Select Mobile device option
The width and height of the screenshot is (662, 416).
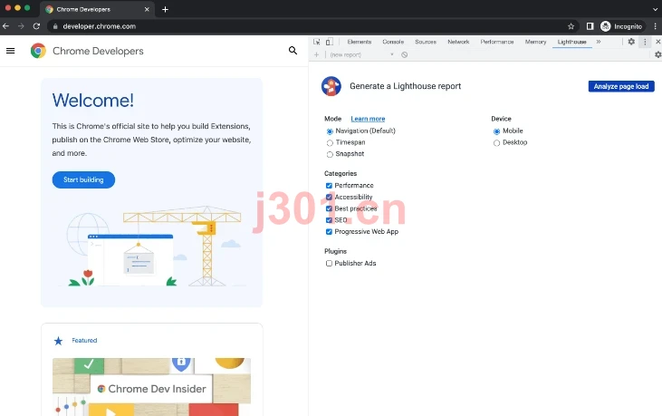[496, 131]
